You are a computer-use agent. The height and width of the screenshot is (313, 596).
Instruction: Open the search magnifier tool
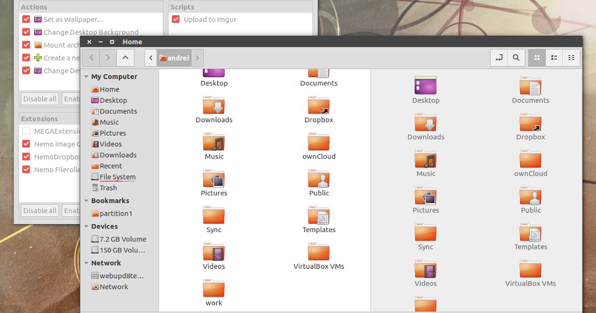coord(516,58)
